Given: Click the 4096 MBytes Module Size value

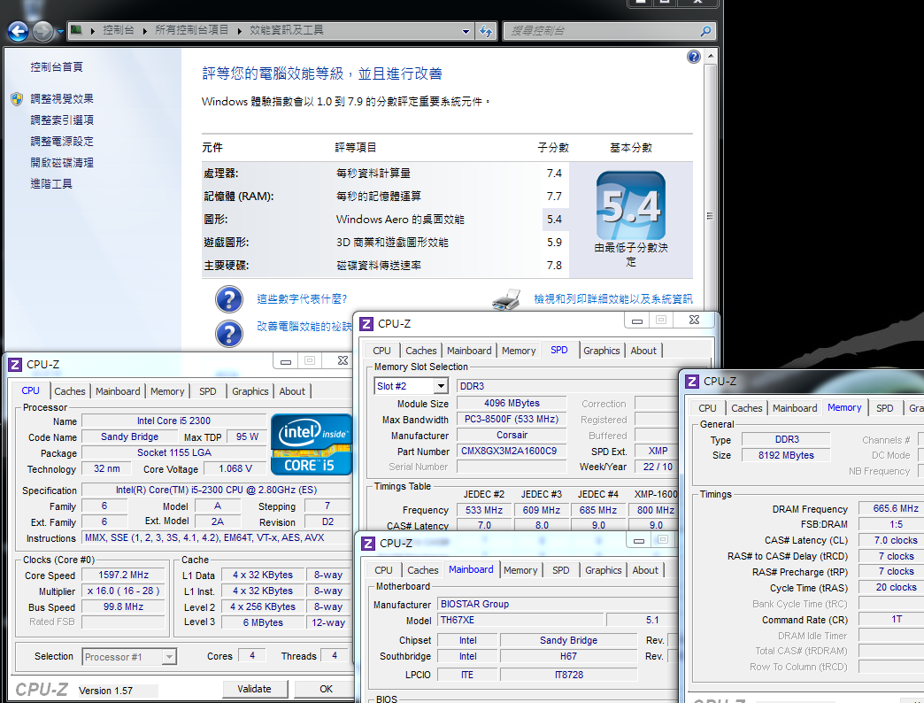Looking at the screenshot, I should point(512,403).
